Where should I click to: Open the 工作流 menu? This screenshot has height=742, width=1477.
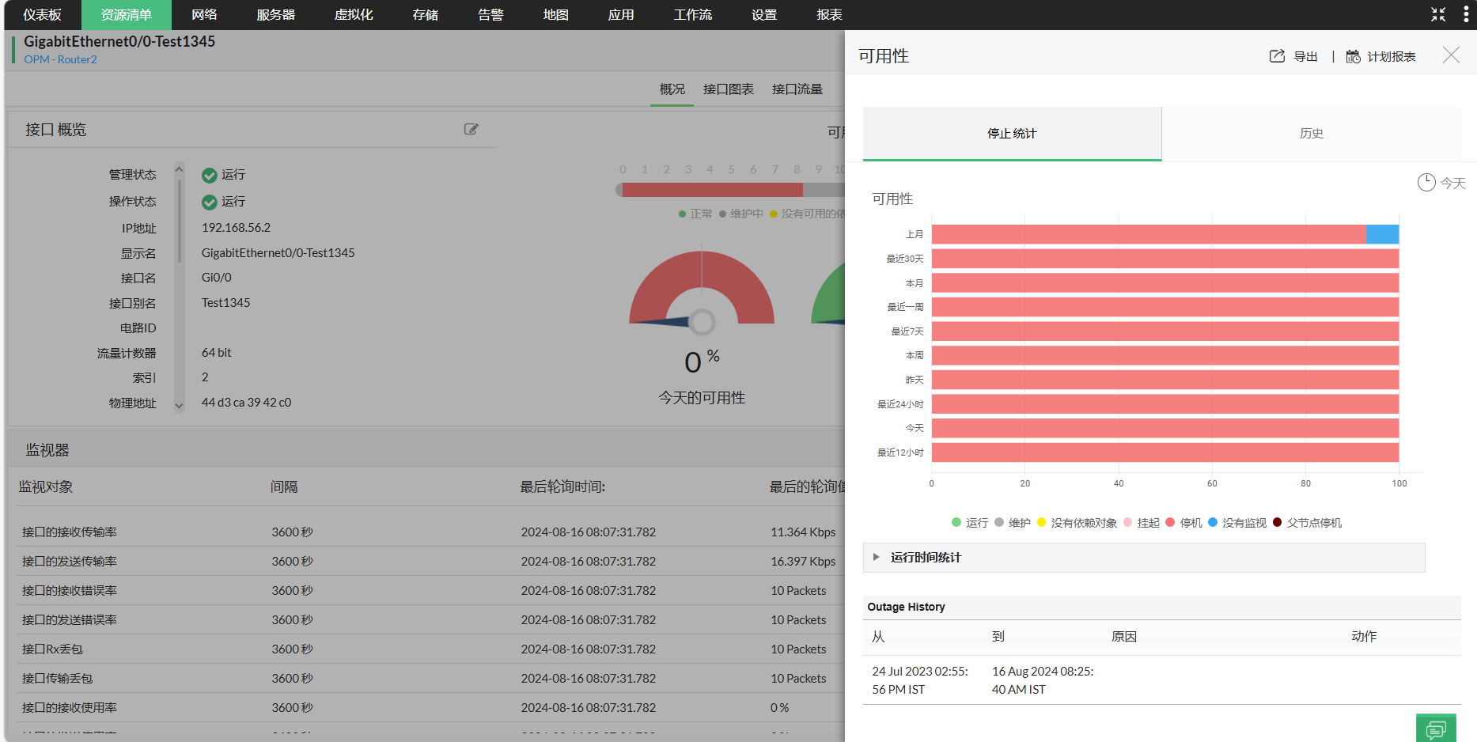[693, 15]
